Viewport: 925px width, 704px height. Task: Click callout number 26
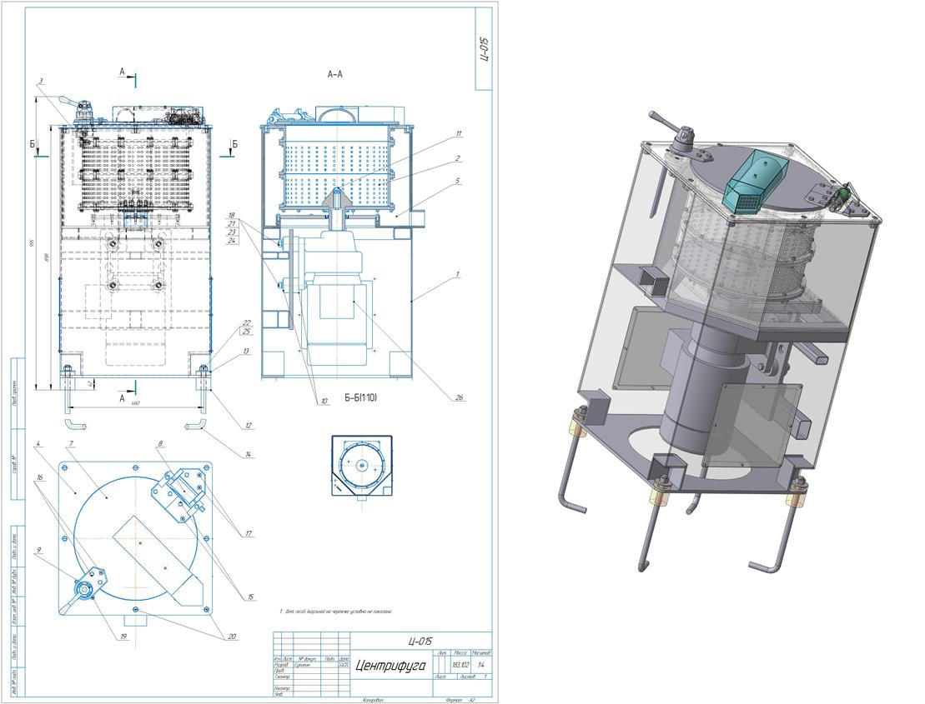tap(459, 397)
